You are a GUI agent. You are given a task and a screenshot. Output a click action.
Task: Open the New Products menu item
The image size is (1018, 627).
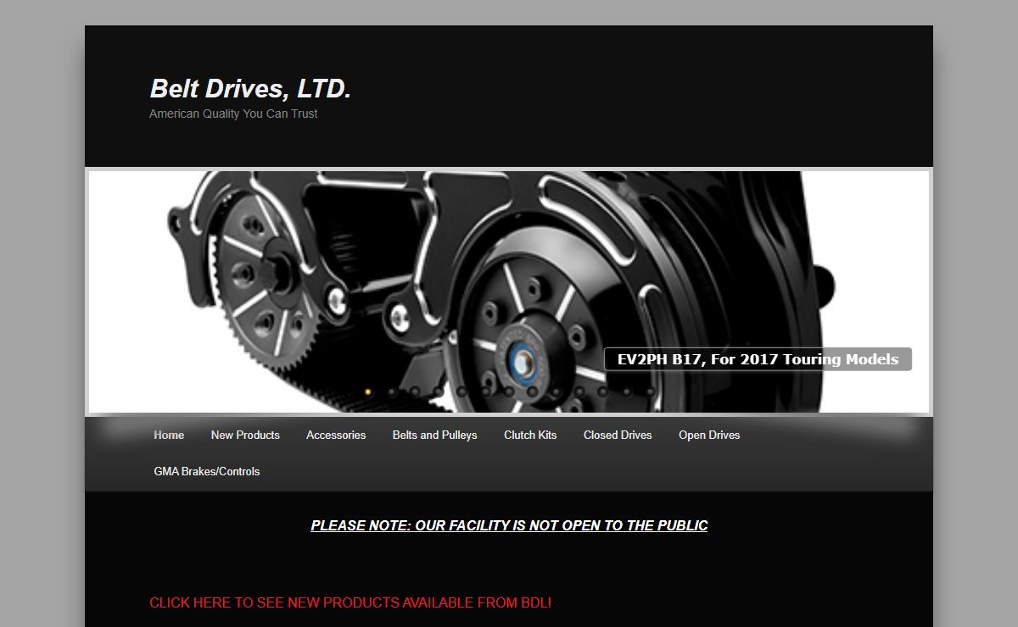(245, 435)
